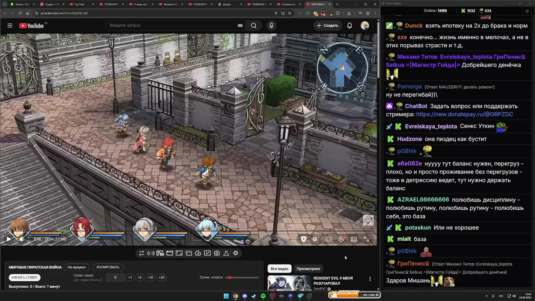Add ten minutes with the +10 button

pyautogui.click(x=150, y=278)
